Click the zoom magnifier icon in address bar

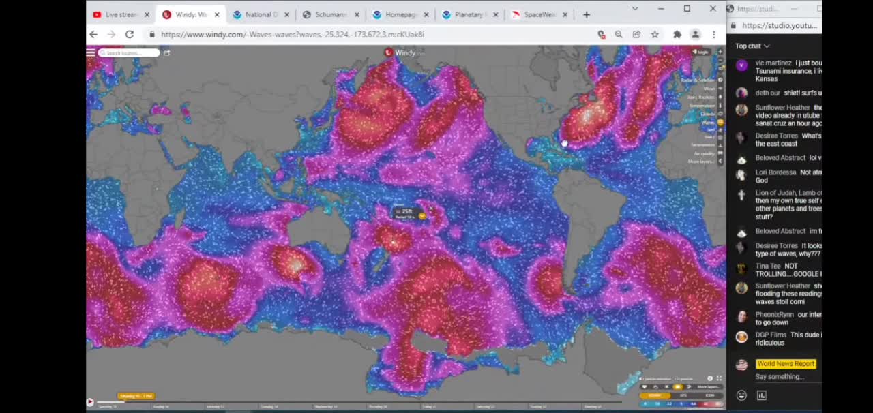(619, 34)
